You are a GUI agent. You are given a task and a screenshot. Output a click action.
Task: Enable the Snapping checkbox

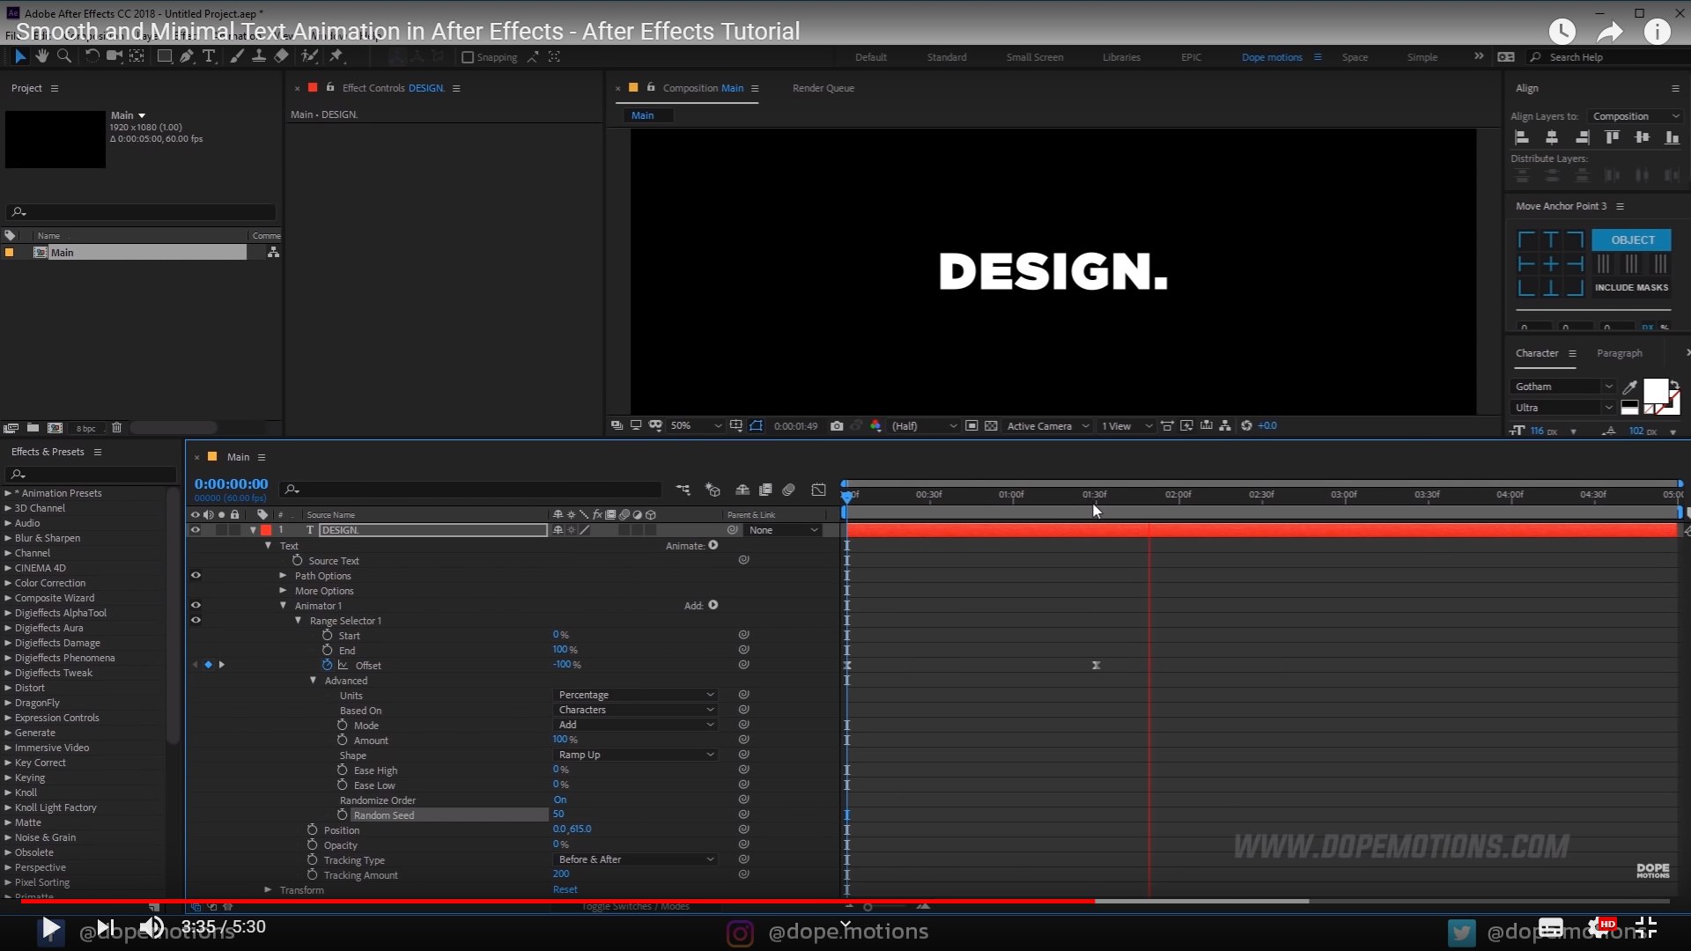click(x=468, y=57)
